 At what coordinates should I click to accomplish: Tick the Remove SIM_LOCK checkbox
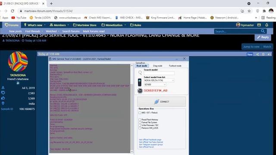(140, 128)
